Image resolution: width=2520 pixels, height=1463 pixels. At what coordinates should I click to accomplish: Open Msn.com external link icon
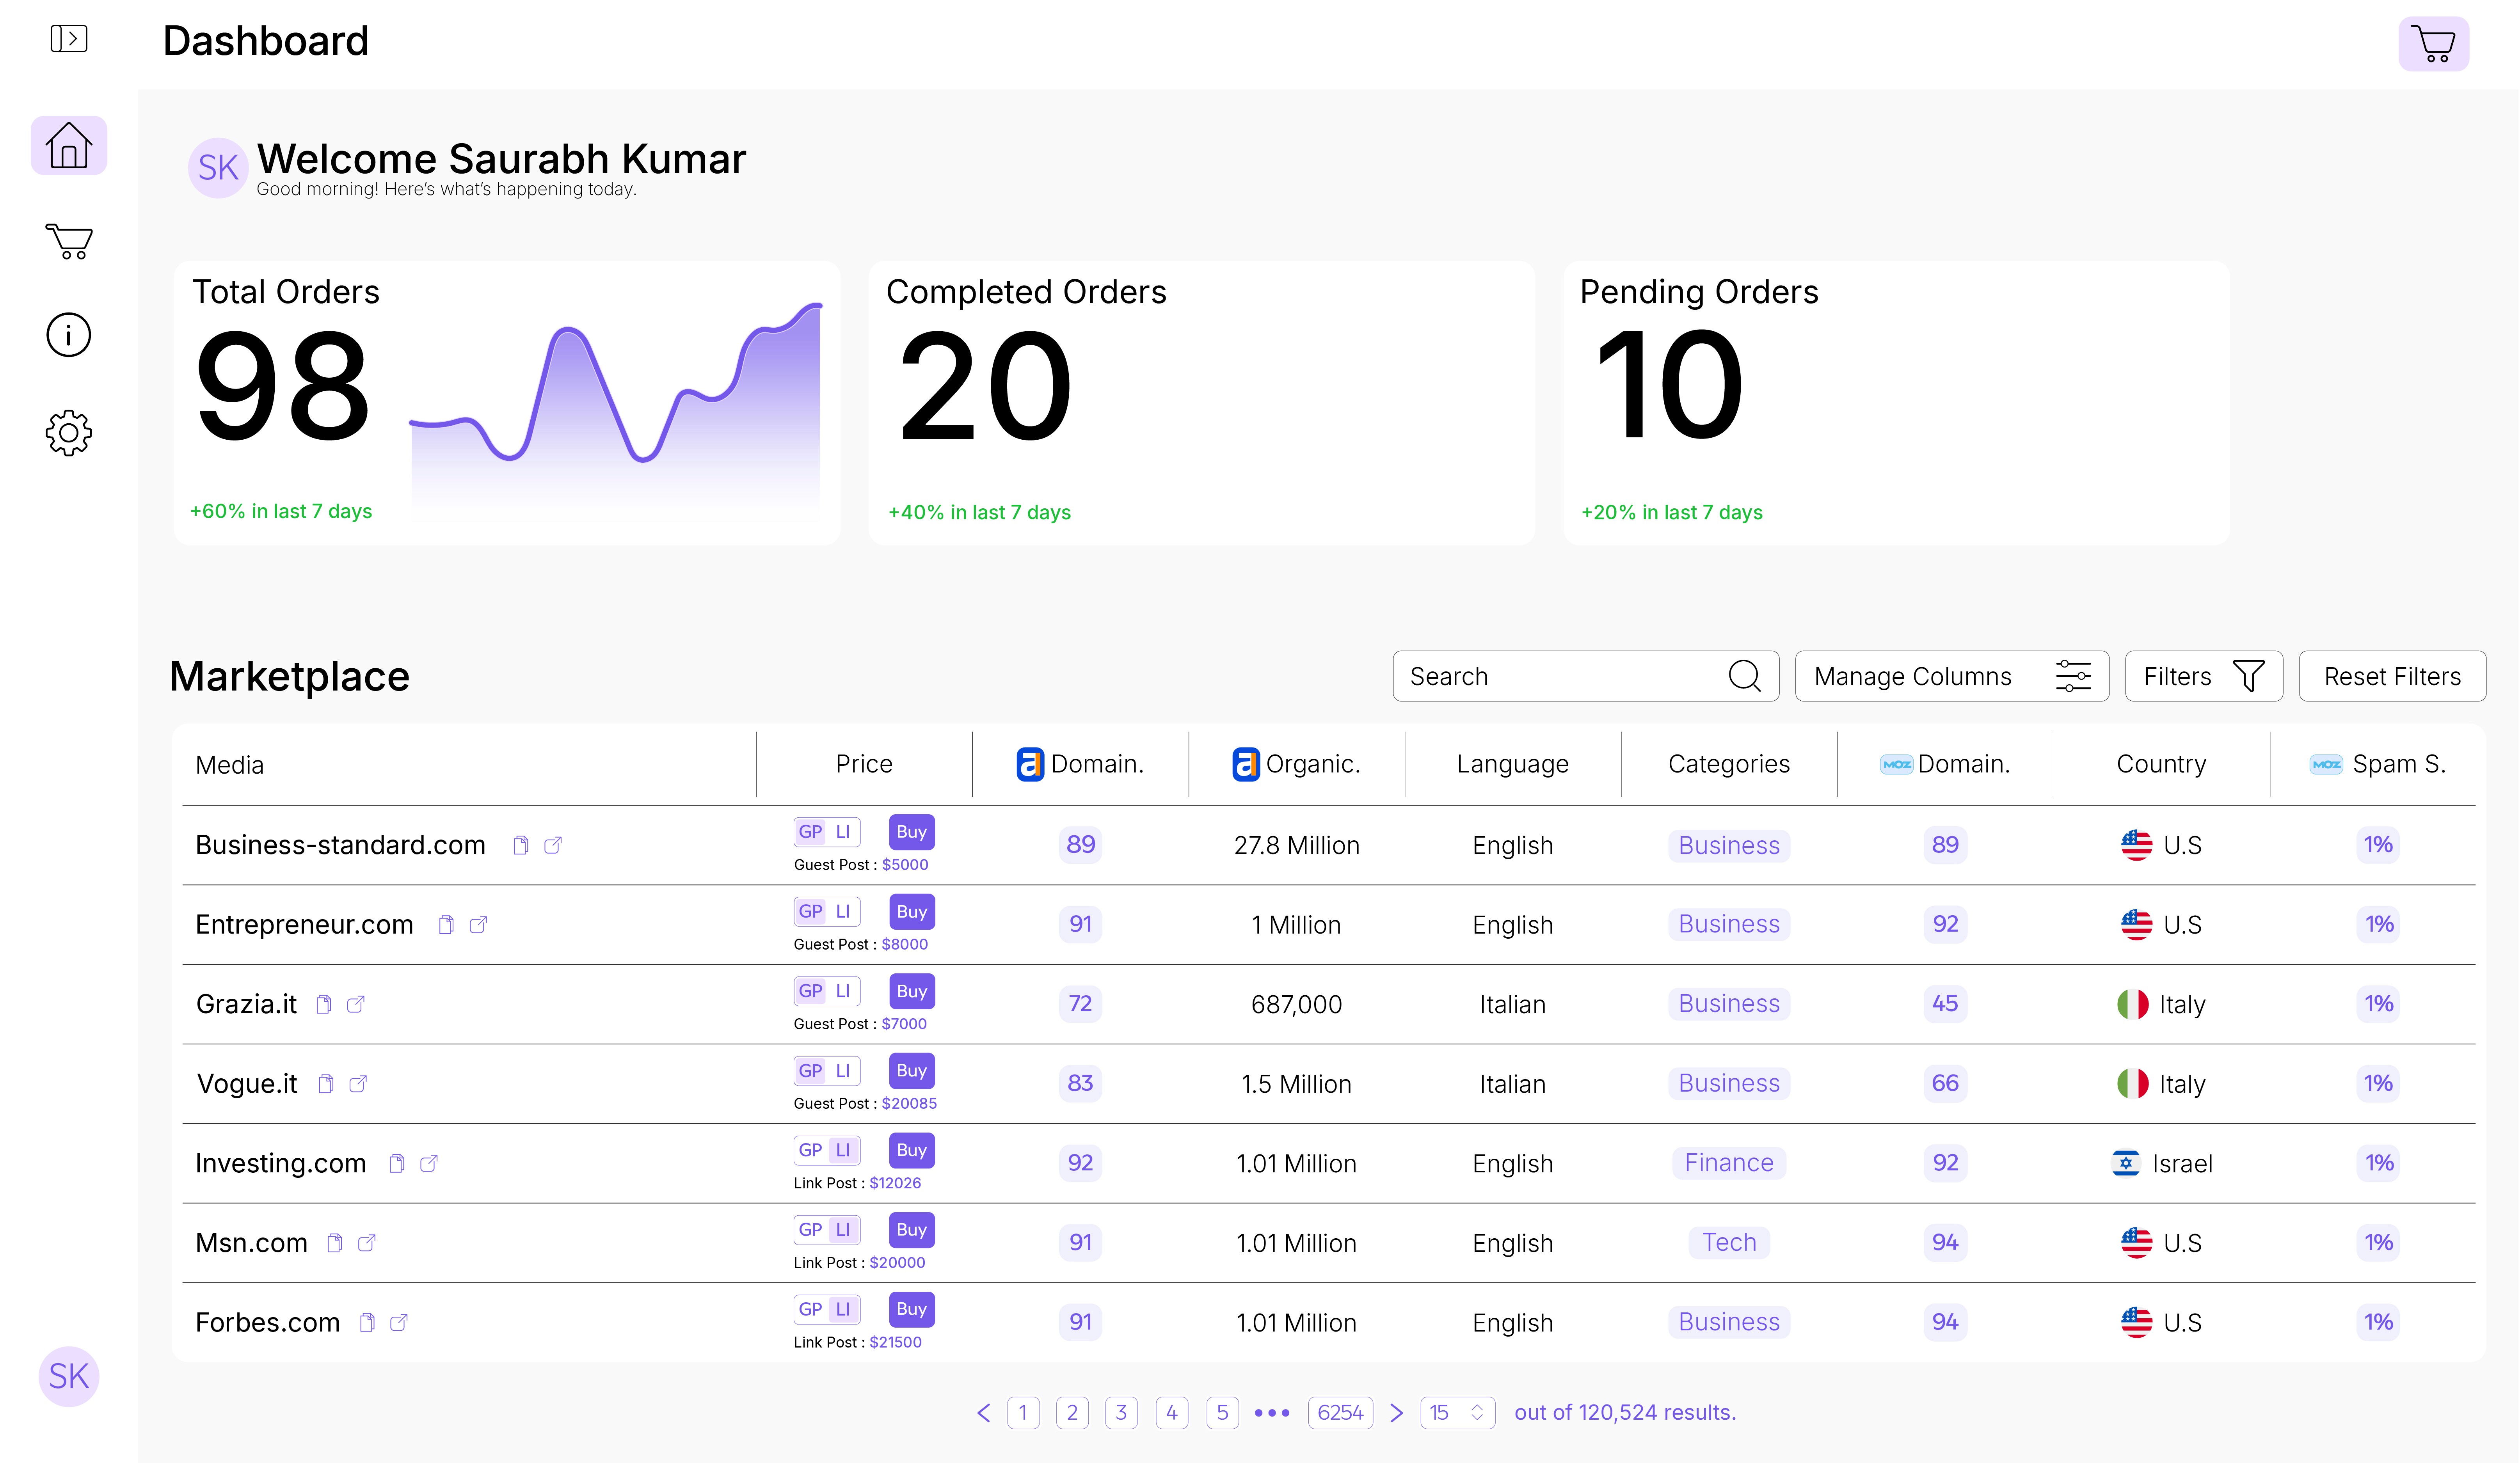[x=367, y=1243]
